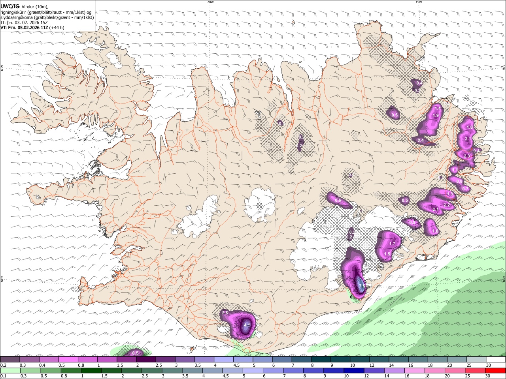This screenshot has height=379, width=506.
Task: Click the '(+44 h)' forecast offset text
Action: click(x=57, y=28)
